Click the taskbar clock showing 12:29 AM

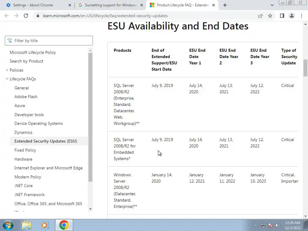[x=293, y=225]
